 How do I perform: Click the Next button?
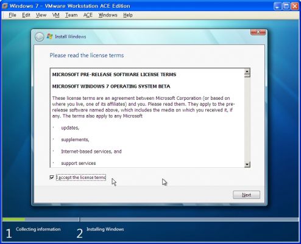pos(246,195)
